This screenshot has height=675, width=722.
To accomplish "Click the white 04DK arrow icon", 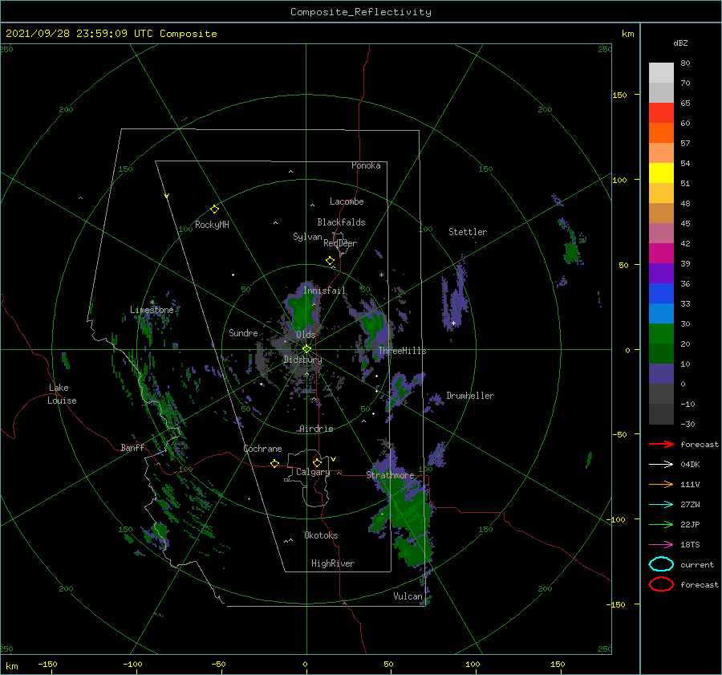I will pyautogui.click(x=661, y=464).
